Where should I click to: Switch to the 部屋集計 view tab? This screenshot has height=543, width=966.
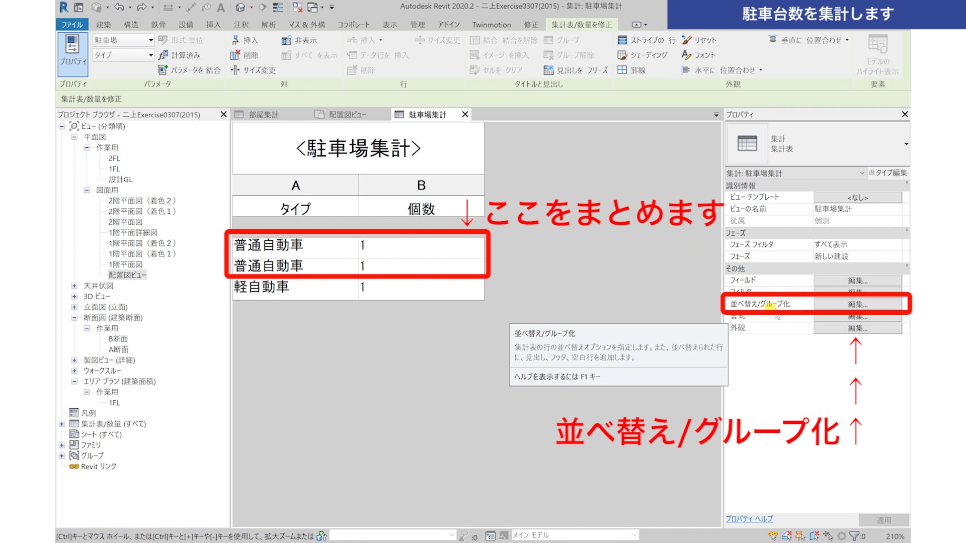tap(263, 115)
